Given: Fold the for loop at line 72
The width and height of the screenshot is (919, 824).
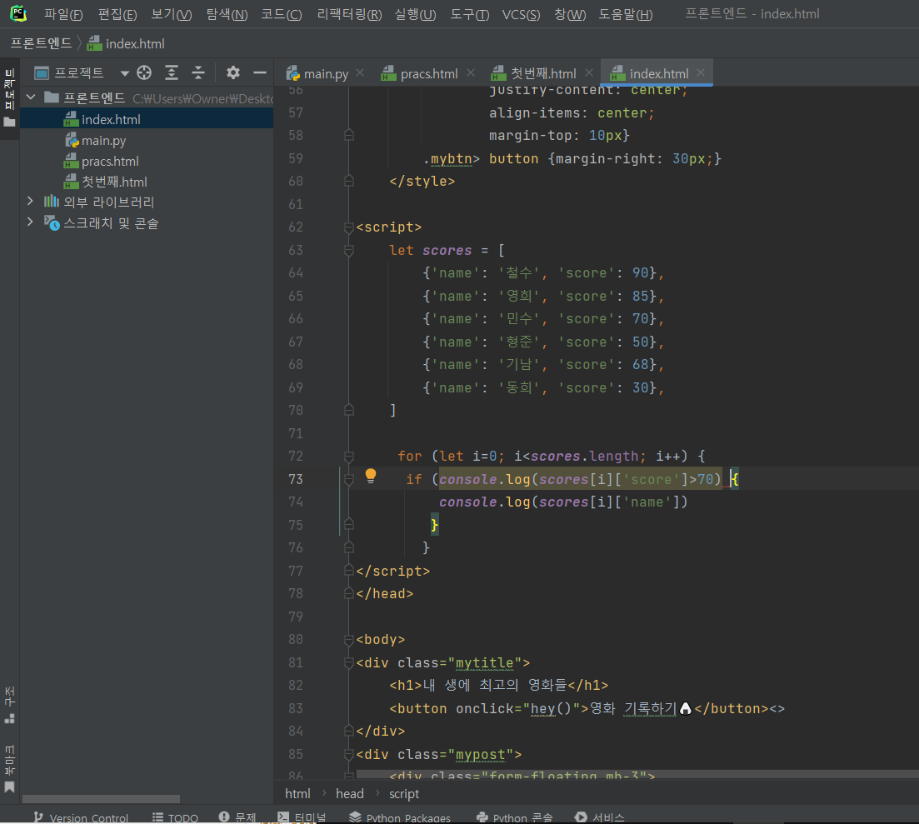Looking at the screenshot, I should (x=349, y=456).
